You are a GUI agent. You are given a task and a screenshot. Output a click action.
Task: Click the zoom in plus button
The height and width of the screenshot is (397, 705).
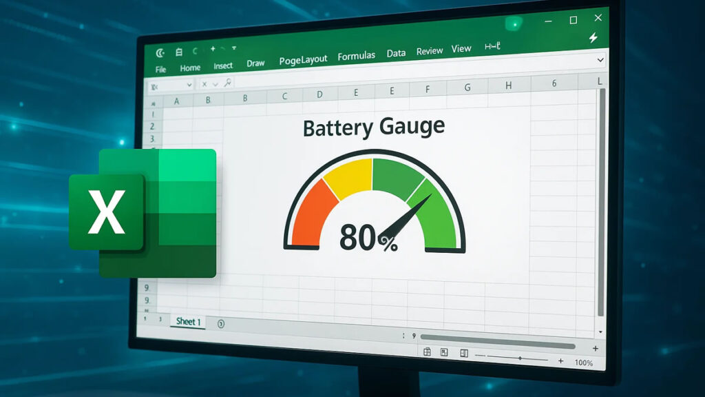point(560,360)
